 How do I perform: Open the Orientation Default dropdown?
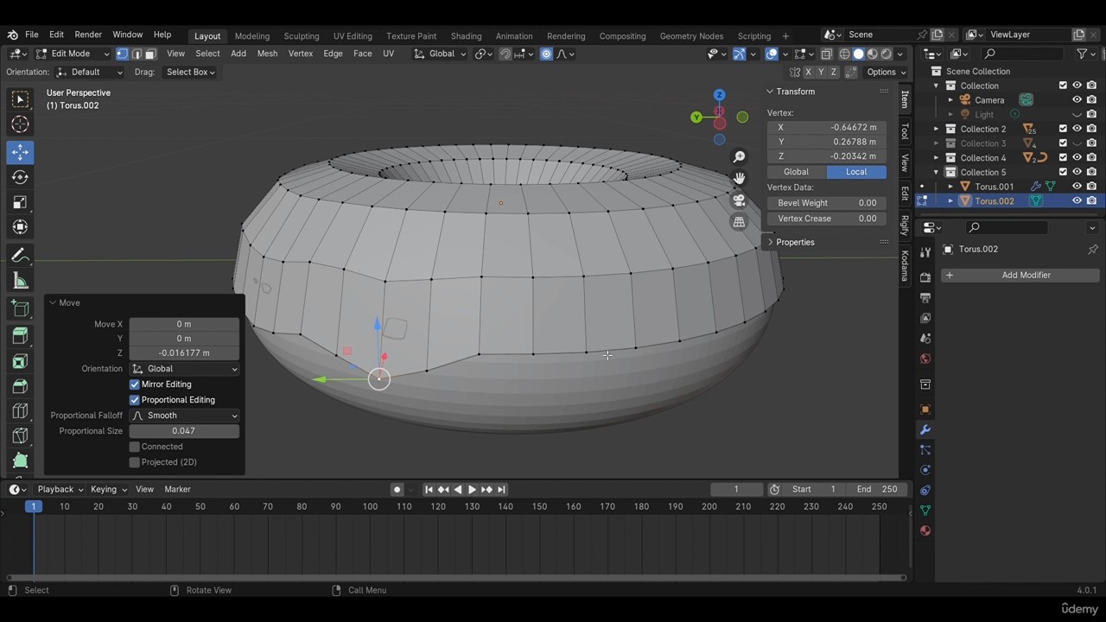tap(90, 72)
